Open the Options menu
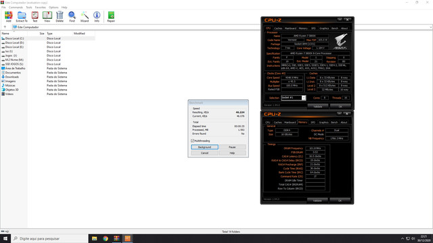The width and height of the screenshot is (433, 243). pos(53,7)
